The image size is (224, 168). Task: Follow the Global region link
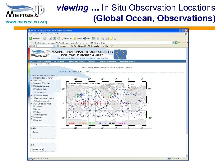point(129,68)
